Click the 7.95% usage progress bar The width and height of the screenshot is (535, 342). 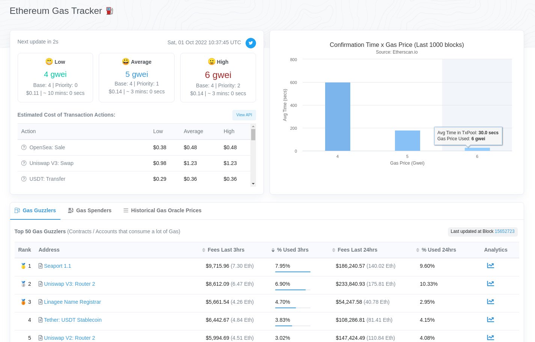[x=293, y=272]
